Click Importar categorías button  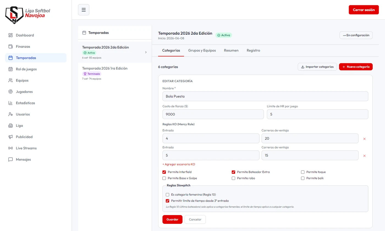pyautogui.click(x=317, y=67)
